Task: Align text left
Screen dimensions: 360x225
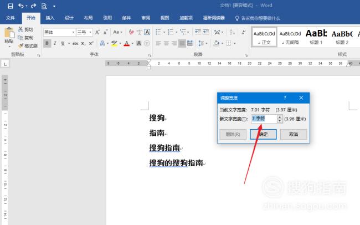Action: 158,43
